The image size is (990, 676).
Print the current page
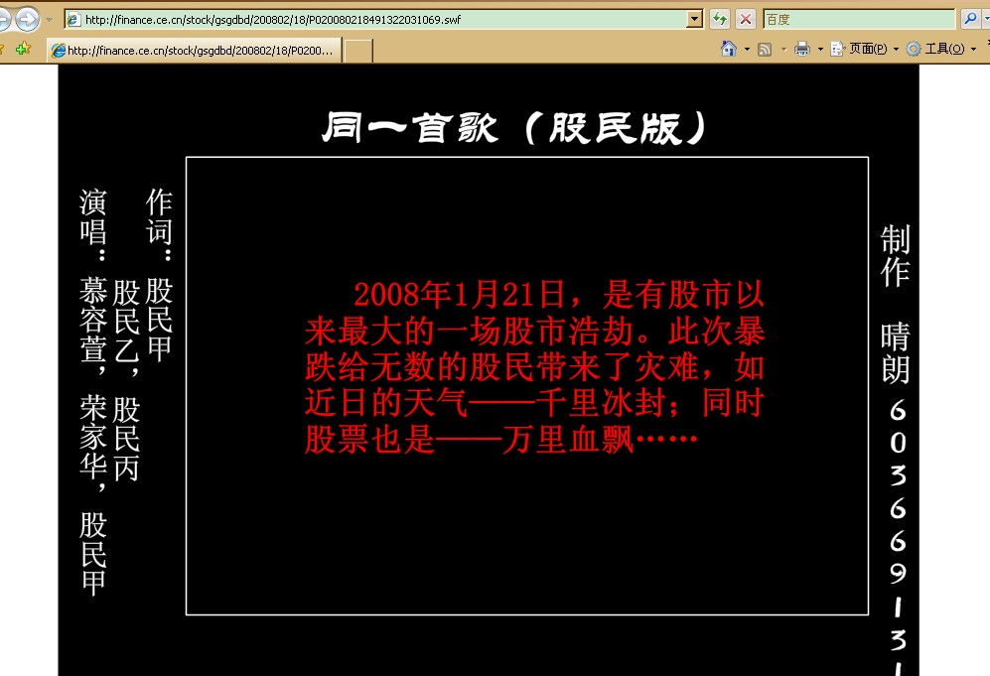pyautogui.click(x=800, y=48)
